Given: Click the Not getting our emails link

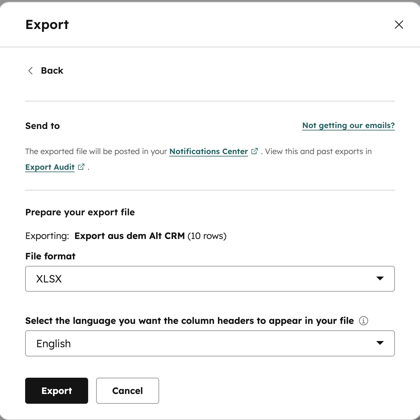Looking at the screenshot, I should coord(348,125).
